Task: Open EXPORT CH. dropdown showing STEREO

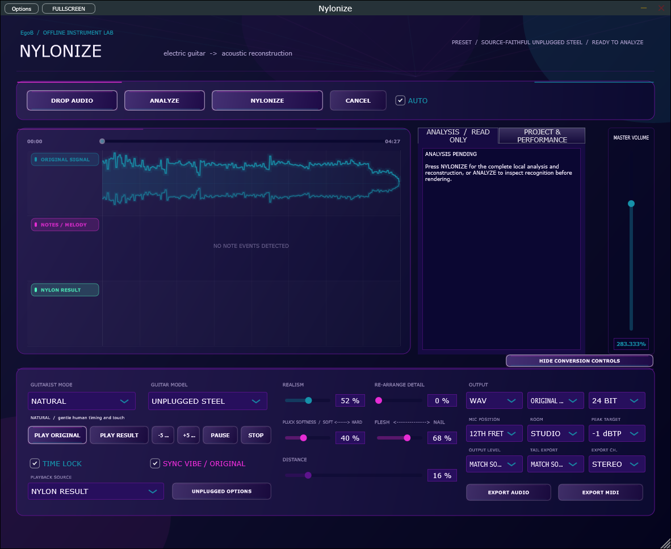Action: point(617,464)
